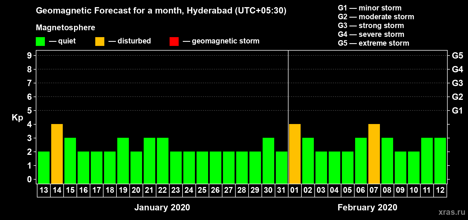Select the green bar for January 21
468x220 pixels.
pyautogui.click(x=149, y=161)
